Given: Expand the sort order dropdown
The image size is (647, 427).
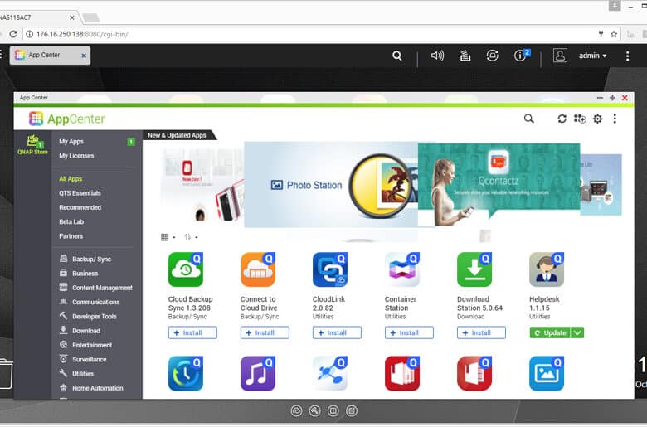Looking at the screenshot, I should click(x=191, y=237).
